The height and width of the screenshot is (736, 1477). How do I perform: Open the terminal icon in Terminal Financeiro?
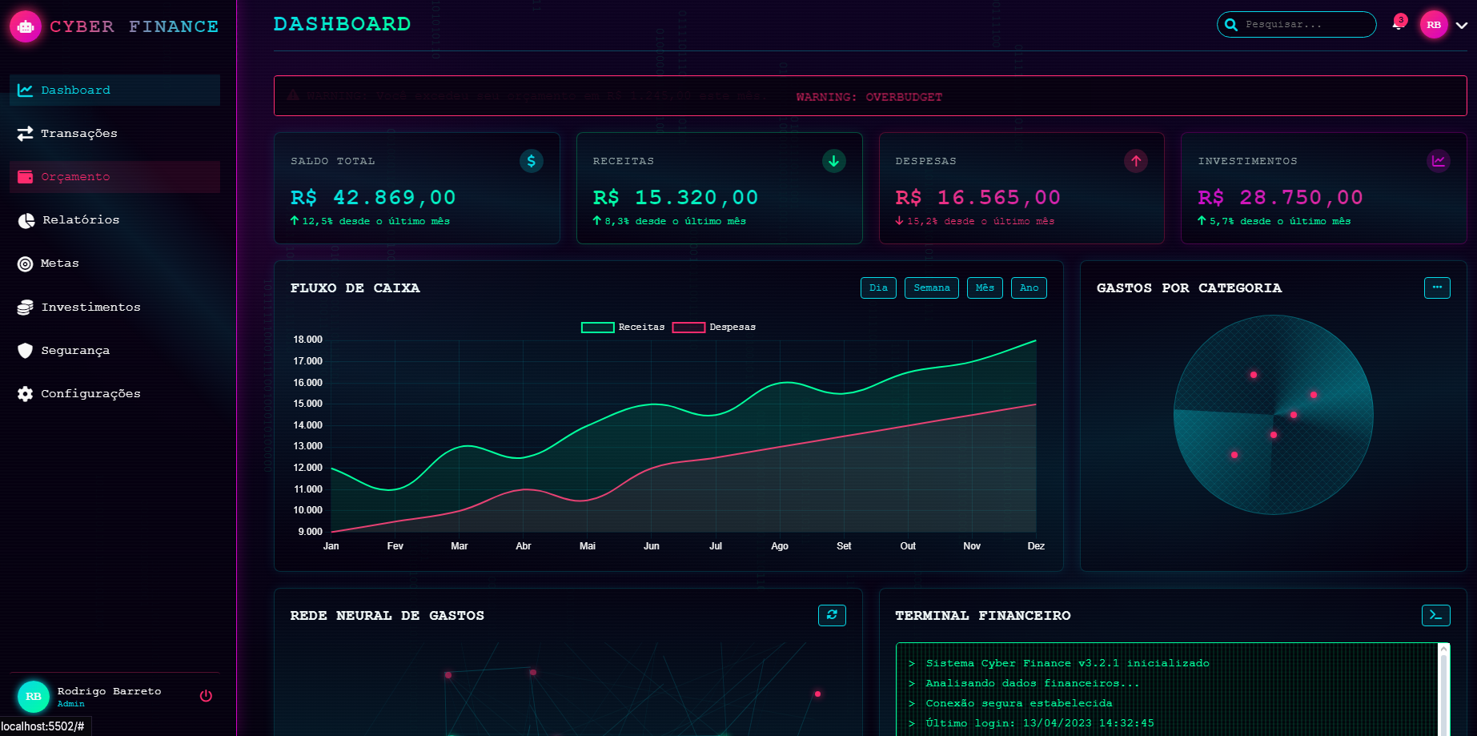(1435, 615)
